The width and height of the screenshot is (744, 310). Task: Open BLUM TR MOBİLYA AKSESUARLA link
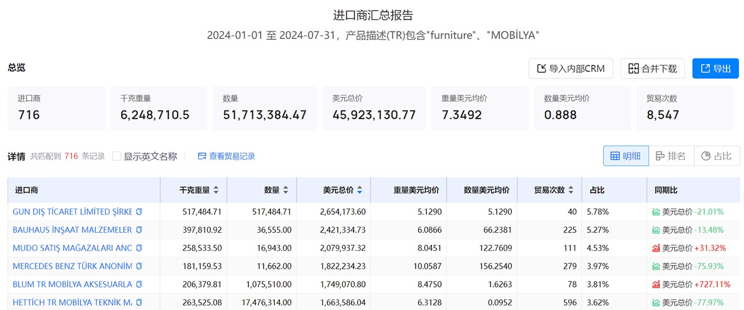[72, 284]
